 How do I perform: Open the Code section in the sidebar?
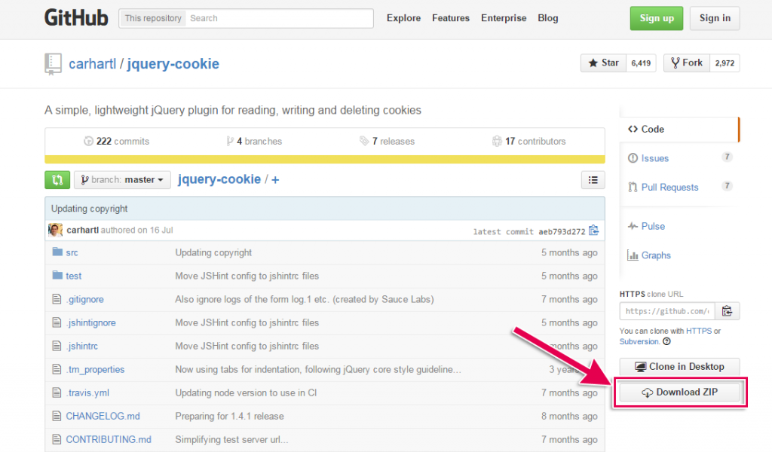646,129
